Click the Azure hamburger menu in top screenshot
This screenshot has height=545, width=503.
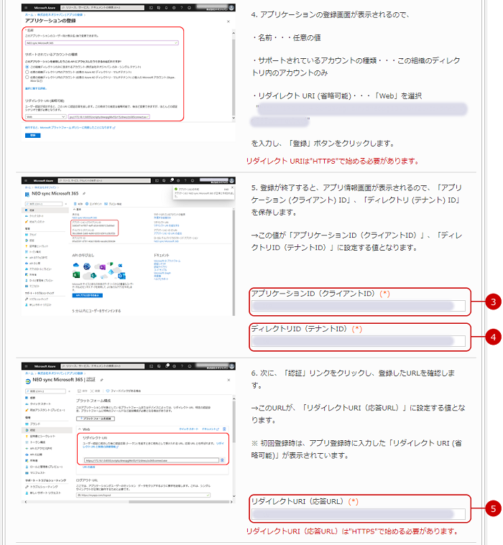click(x=27, y=8)
